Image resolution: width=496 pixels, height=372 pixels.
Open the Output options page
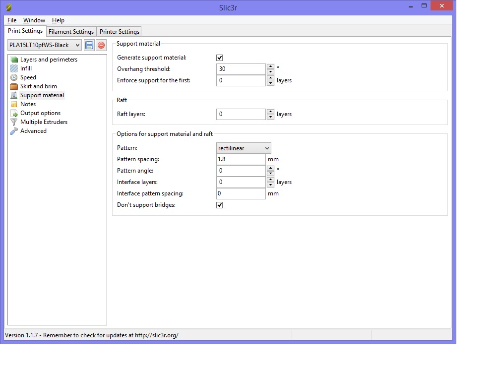pos(40,113)
